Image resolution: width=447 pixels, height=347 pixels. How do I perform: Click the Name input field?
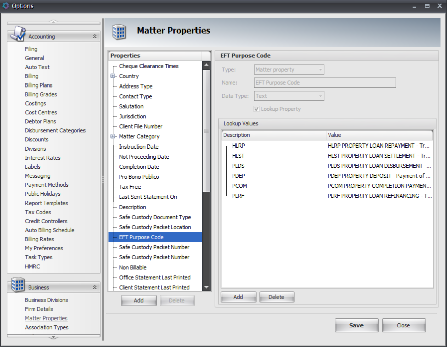pyautogui.click(x=325, y=83)
